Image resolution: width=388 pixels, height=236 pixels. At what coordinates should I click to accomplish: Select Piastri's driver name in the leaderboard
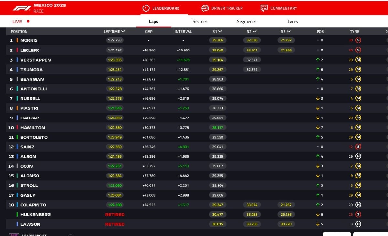click(29, 108)
